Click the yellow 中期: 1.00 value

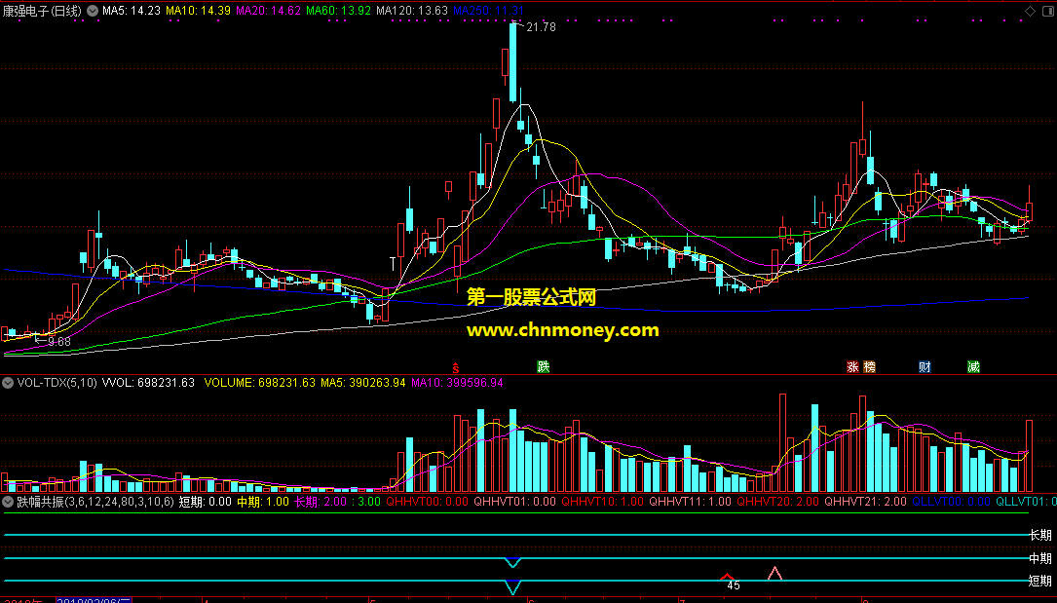point(263,502)
